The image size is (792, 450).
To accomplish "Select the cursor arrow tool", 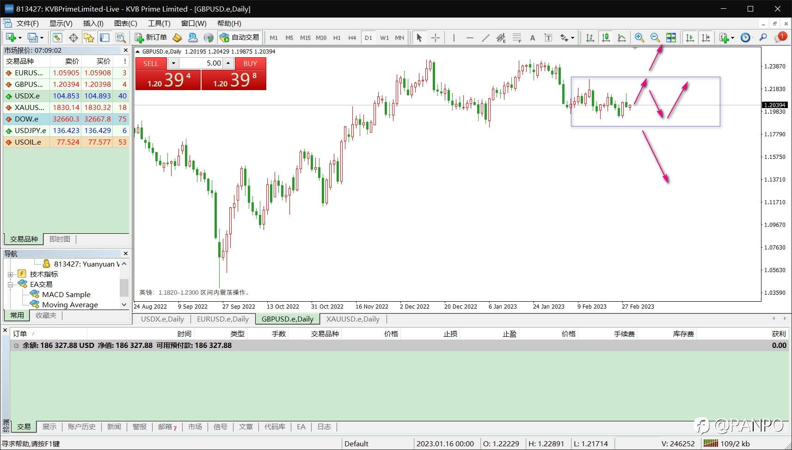I will (419, 37).
